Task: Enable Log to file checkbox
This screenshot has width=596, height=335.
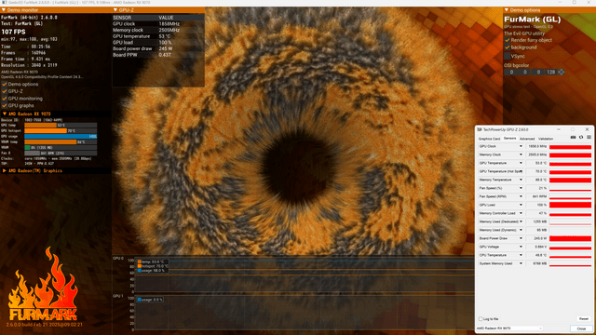Action: pos(481,318)
